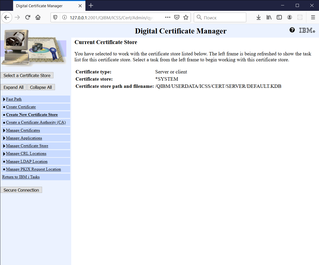This screenshot has height=265, width=319.
Task: Expand the Manage Certificate Store triangle
Action: pos(4,146)
